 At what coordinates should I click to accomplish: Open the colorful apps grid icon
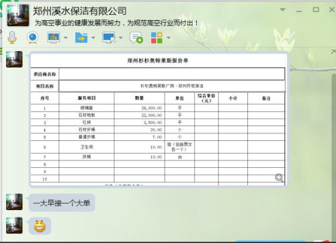pyautogui.click(x=157, y=38)
